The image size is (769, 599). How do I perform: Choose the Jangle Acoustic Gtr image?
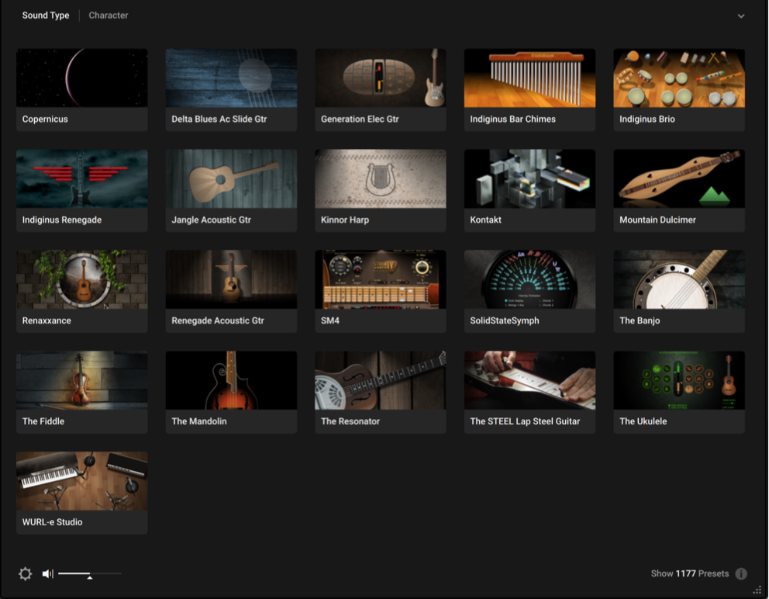pyautogui.click(x=231, y=178)
